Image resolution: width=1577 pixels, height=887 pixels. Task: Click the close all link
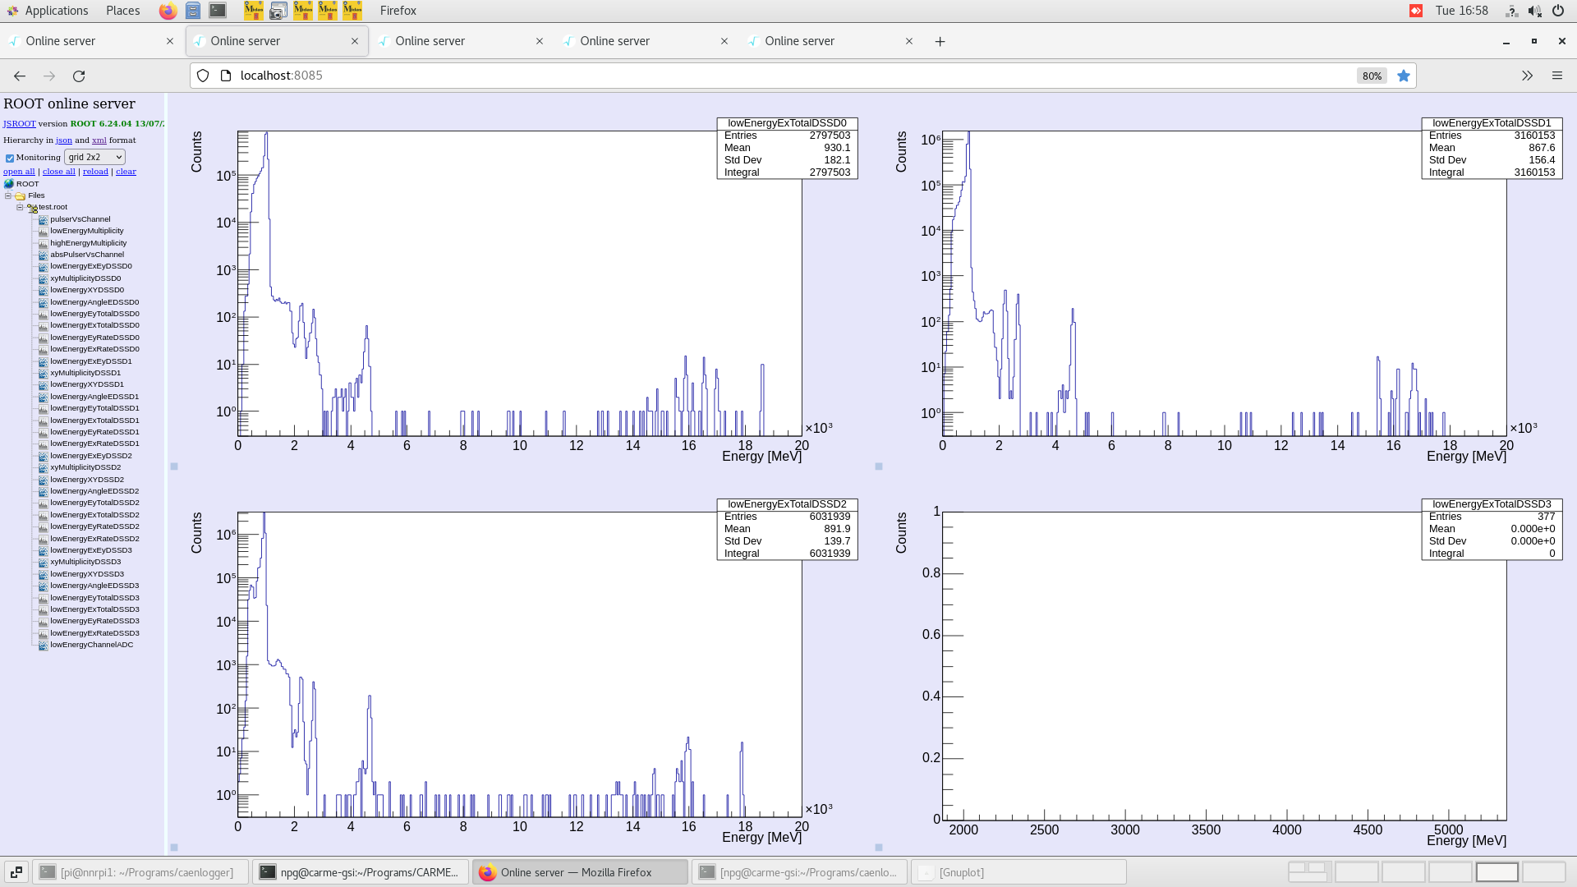click(58, 171)
